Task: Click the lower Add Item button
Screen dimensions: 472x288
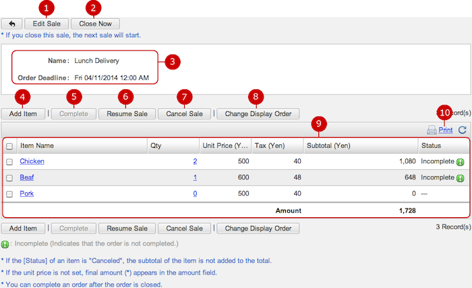Action: click(23, 229)
